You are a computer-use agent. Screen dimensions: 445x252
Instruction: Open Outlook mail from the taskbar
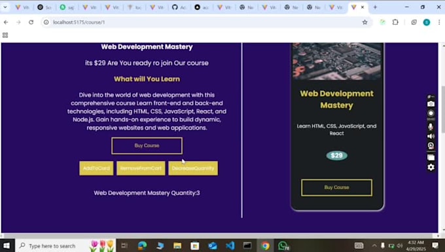(x=212, y=245)
